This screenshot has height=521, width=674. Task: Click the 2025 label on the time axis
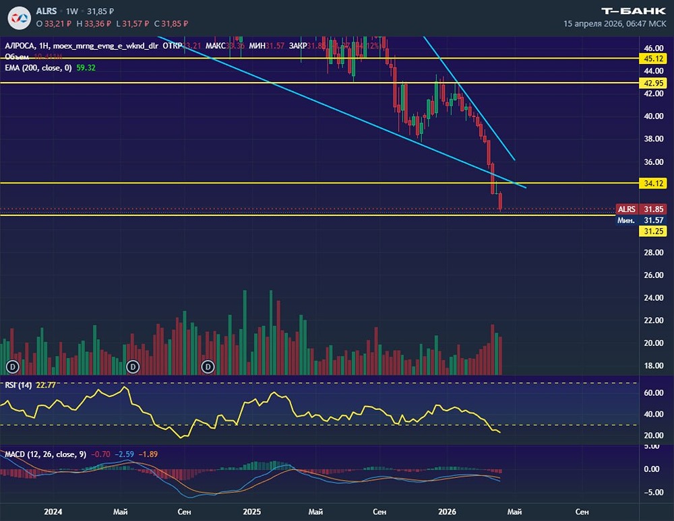pos(251,512)
